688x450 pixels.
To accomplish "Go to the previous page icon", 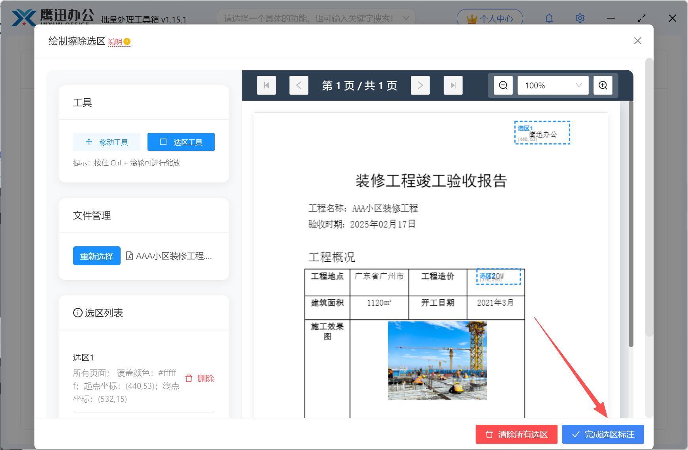I will [299, 85].
